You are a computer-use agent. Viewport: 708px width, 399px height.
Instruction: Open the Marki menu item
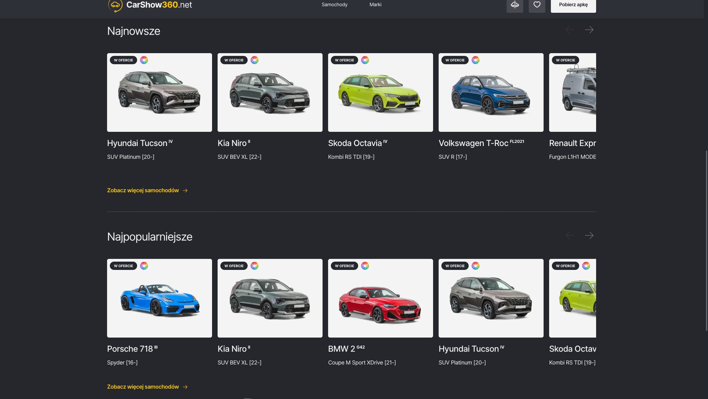click(x=375, y=5)
